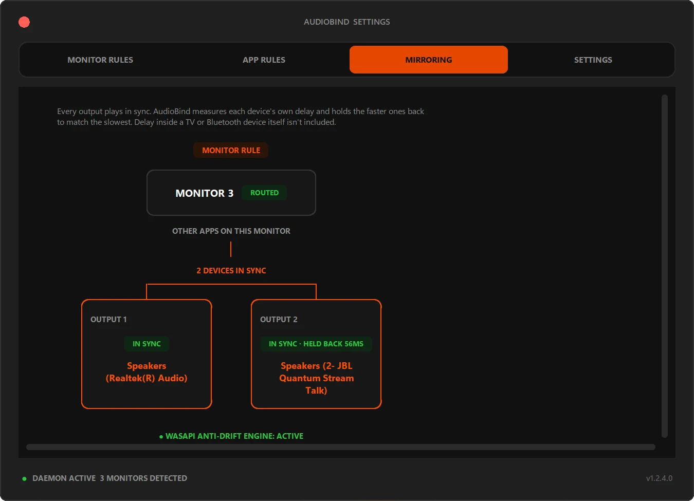
Task: Click Speakers (2- JBL Quantum Stream Talk) name
Action: [x=316, y=378]
